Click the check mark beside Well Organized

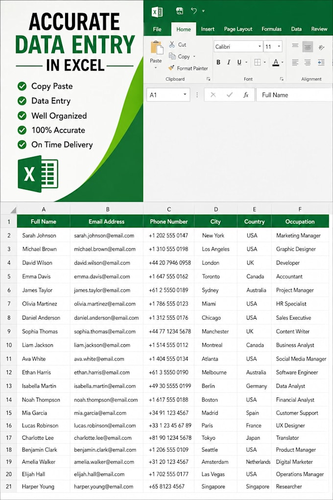22,115
